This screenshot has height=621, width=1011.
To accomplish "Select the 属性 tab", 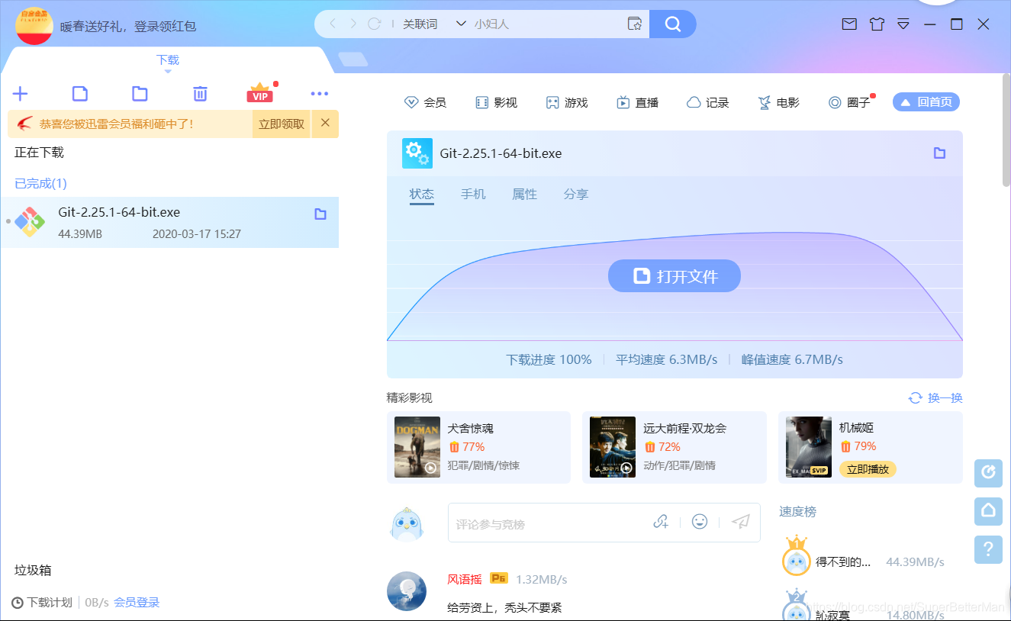I will pyautogui.click(x=524, y=195).
